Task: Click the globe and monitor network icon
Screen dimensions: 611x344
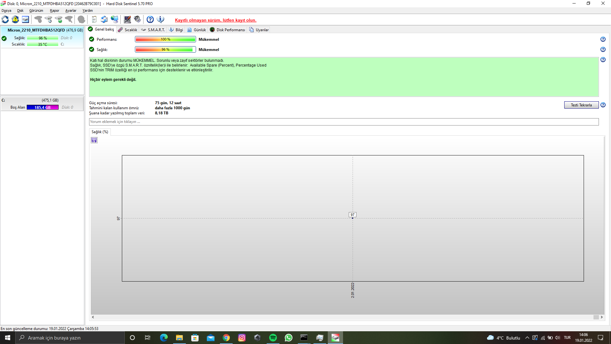Action: pos(115,19)
